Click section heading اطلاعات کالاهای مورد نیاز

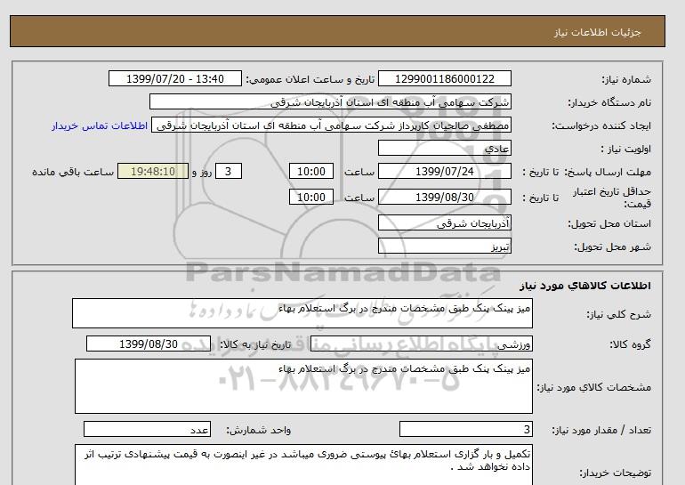[585, 286]
